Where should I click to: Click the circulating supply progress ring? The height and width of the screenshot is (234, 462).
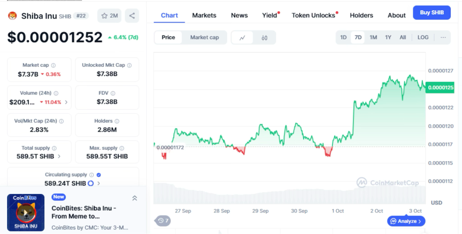(90, 183)
